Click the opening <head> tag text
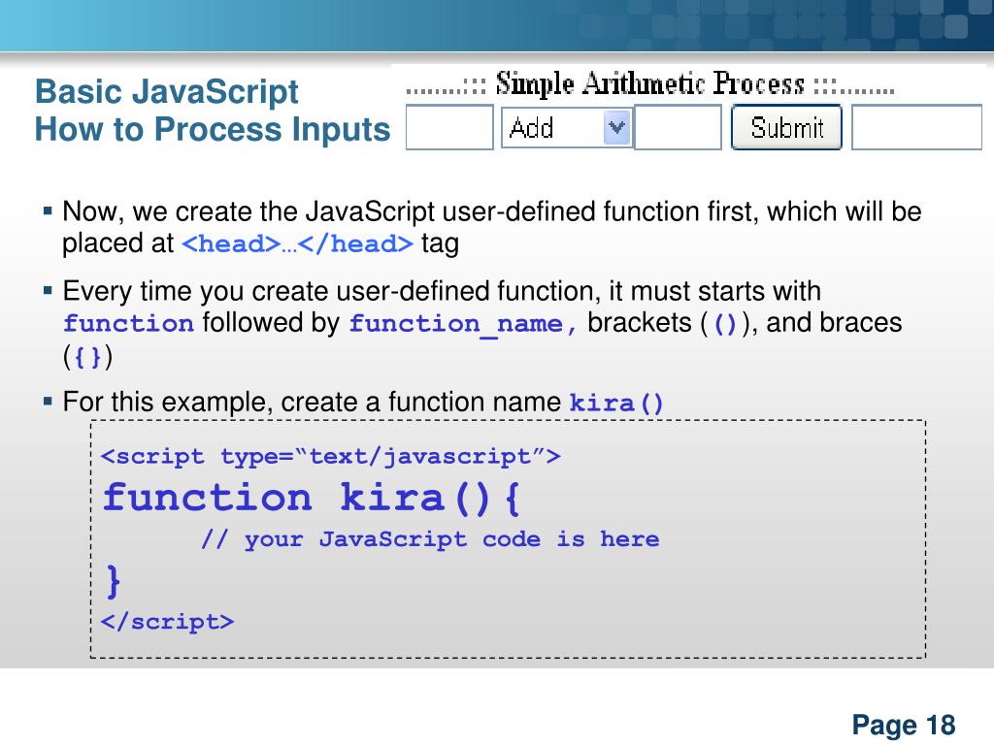 coord(231,244)
